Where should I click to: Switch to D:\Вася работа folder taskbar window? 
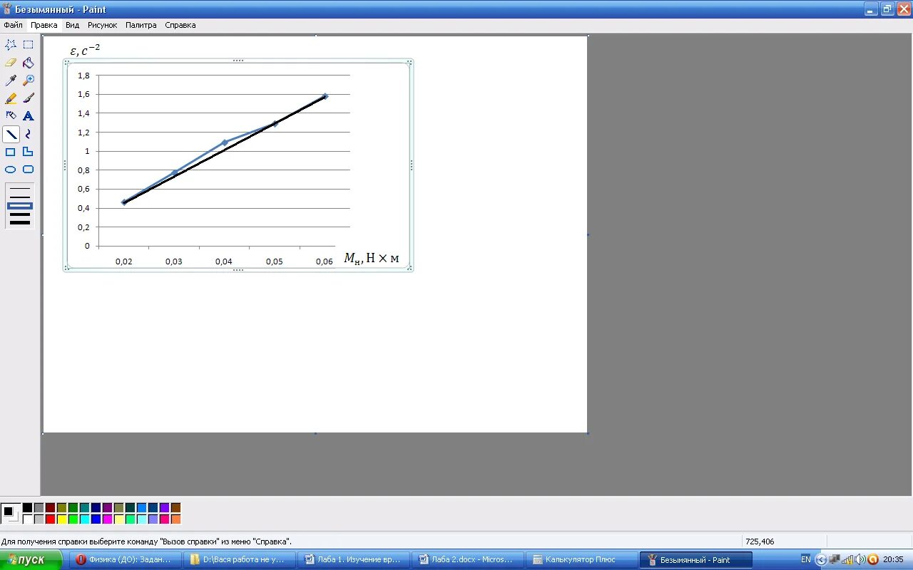coord(240,560)
